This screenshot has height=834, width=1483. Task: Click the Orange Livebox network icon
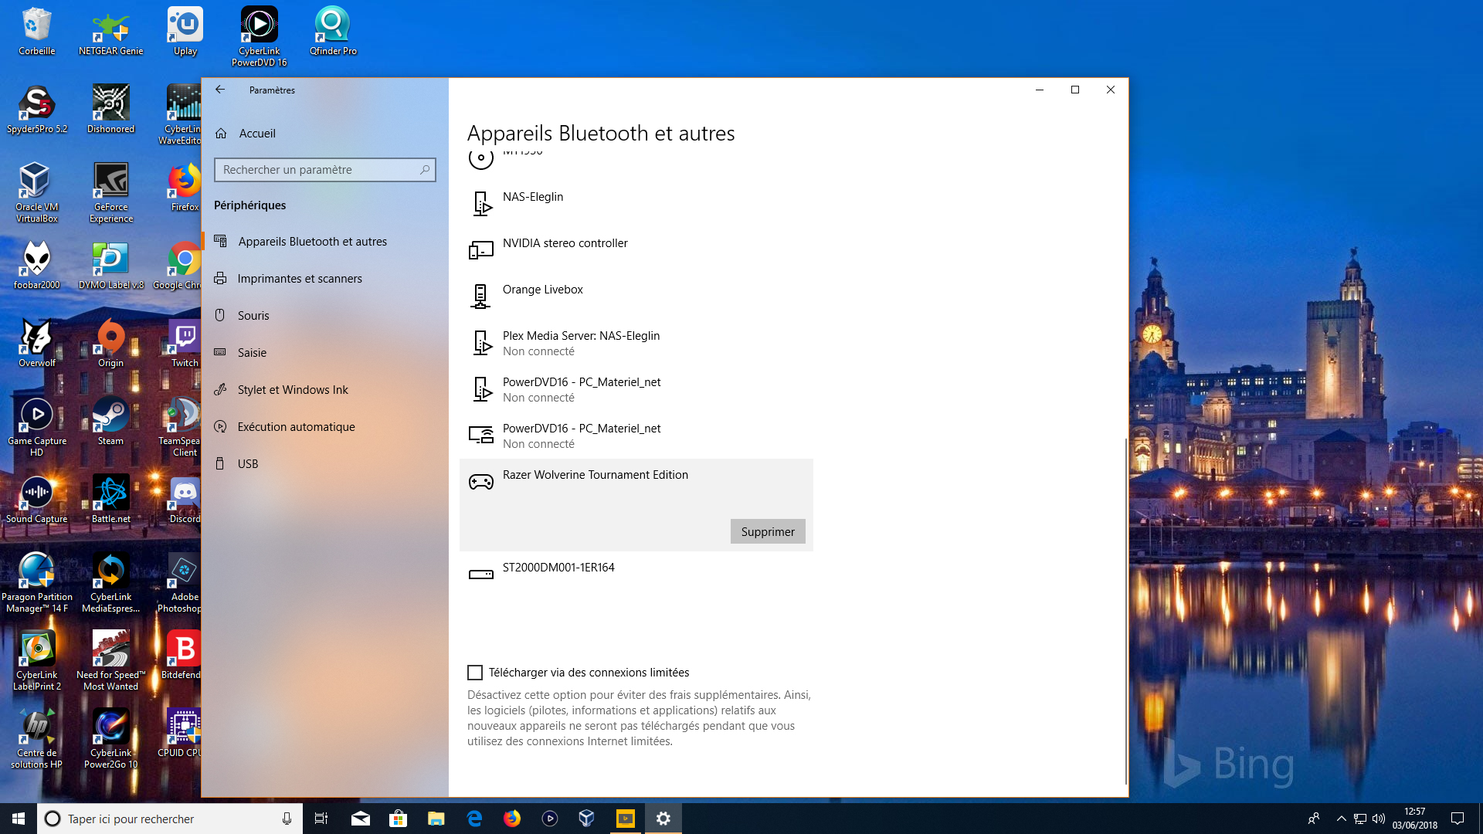[x=480, y=297]
